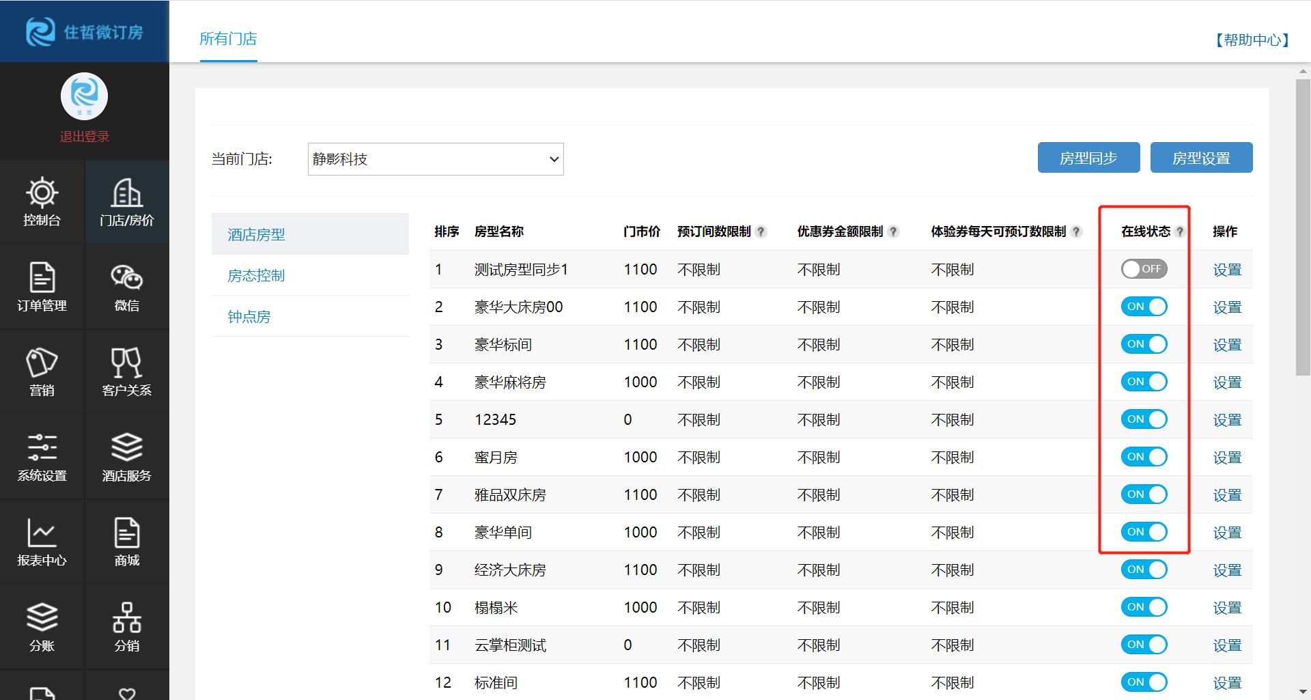The height and width of the screenshot is (700, 1311).
Task: Turn off the switch for 豪华大床房00
Action: (1144, 307)
